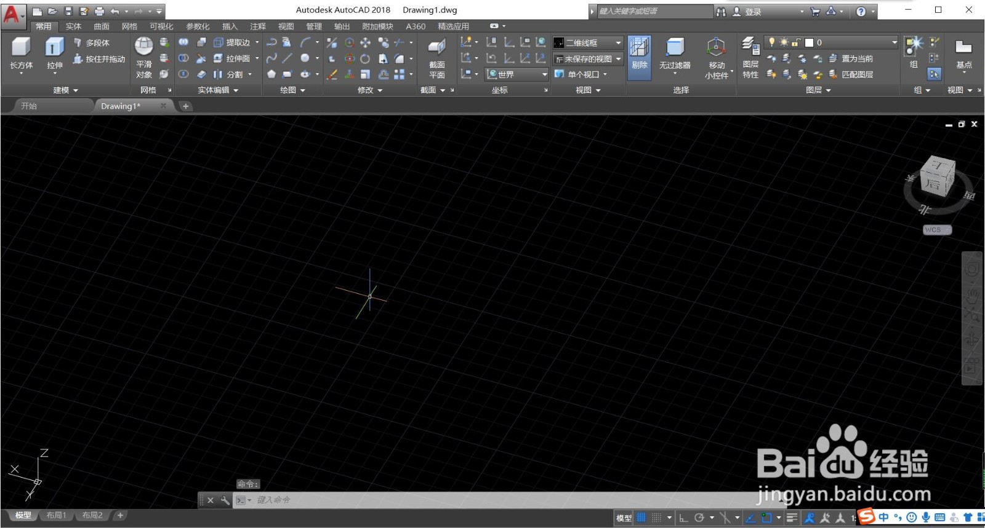Click the Separate (分割) solid tool

(x=228, y=74)
